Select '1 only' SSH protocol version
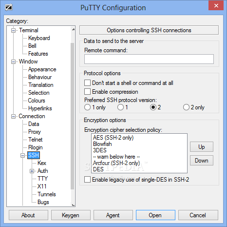 click(87, 107)
